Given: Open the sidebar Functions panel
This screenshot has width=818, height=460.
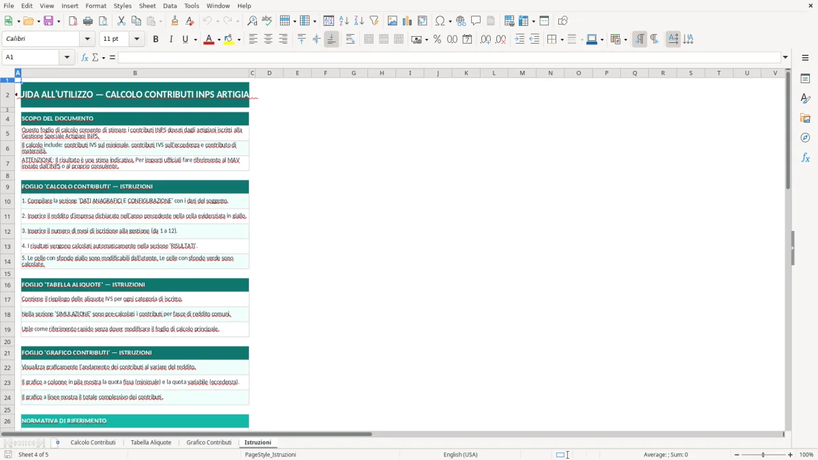Looking at the screenshot, I should 805,157.
